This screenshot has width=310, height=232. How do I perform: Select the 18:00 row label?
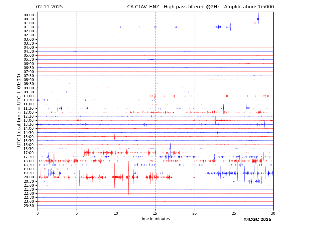point(28,161)
